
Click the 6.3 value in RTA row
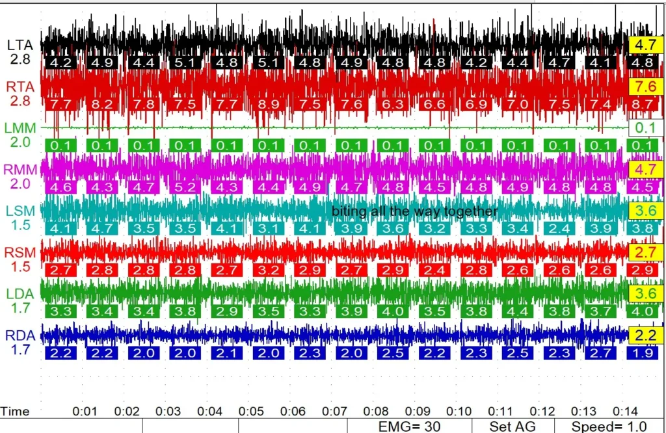393,105
